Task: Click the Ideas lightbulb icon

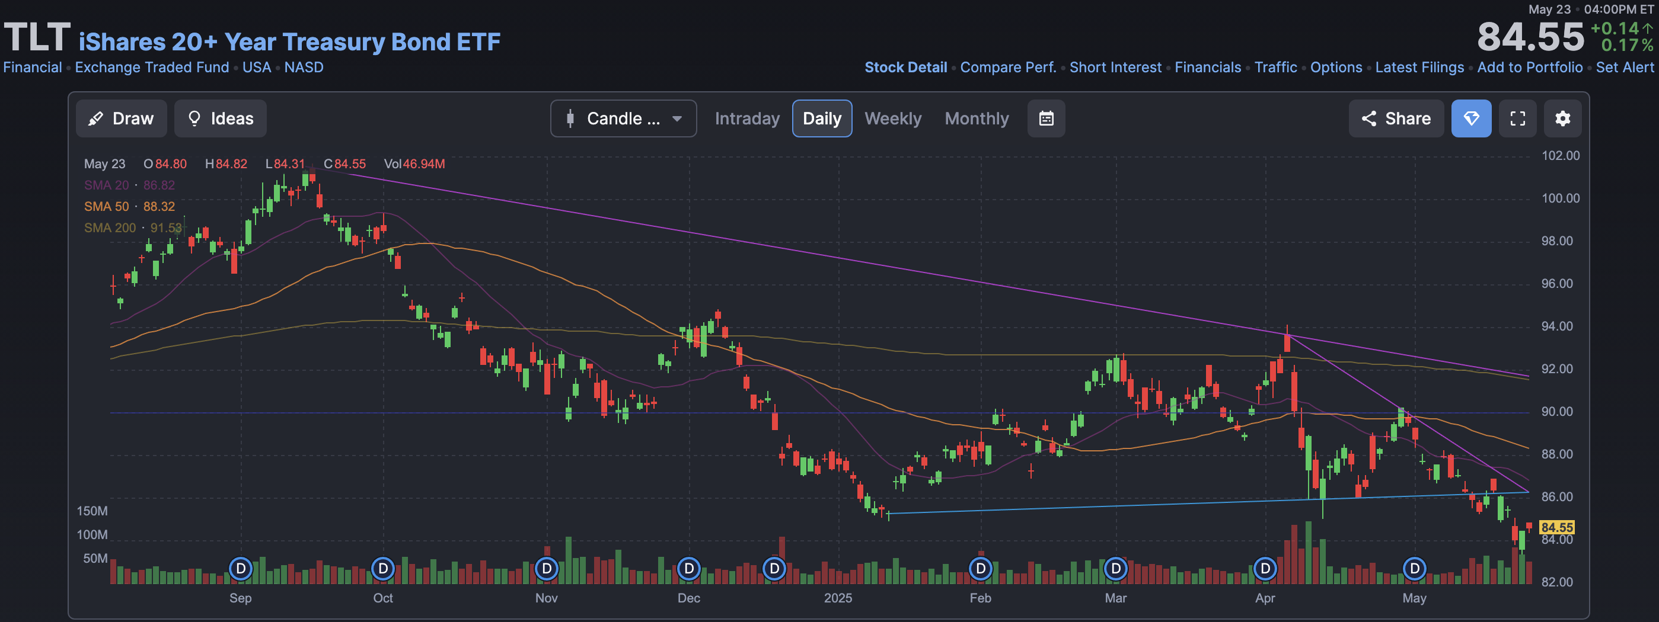Action: [194, 118]
